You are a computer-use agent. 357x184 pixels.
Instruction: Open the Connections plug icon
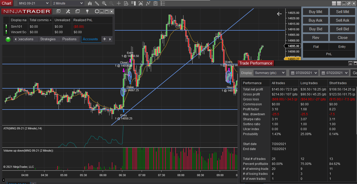click(88, 11)
